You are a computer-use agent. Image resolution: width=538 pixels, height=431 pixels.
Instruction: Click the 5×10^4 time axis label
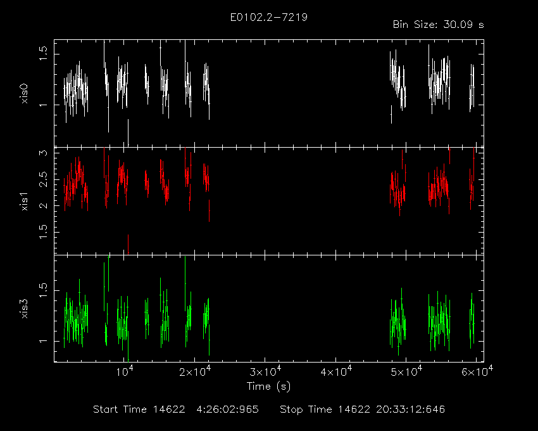pos(406,371)
